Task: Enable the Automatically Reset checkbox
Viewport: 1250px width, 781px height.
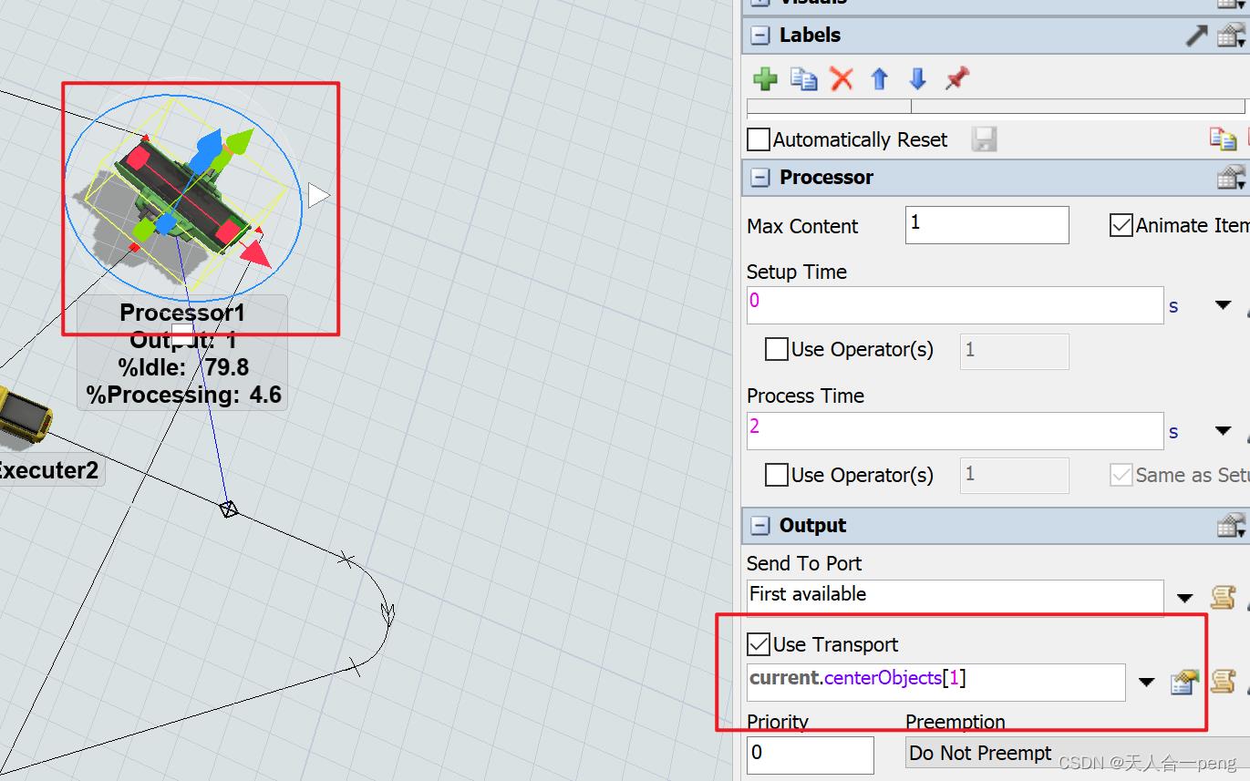Action: point(759,139)
